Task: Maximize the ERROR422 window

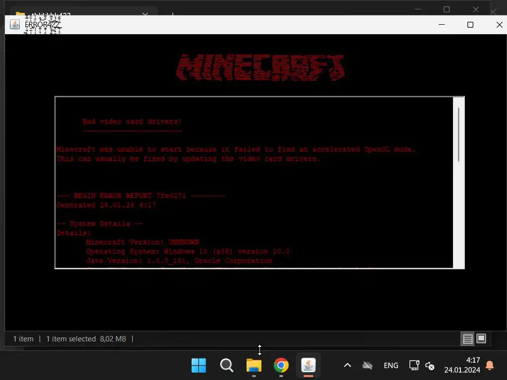Action: coord(470,25)
